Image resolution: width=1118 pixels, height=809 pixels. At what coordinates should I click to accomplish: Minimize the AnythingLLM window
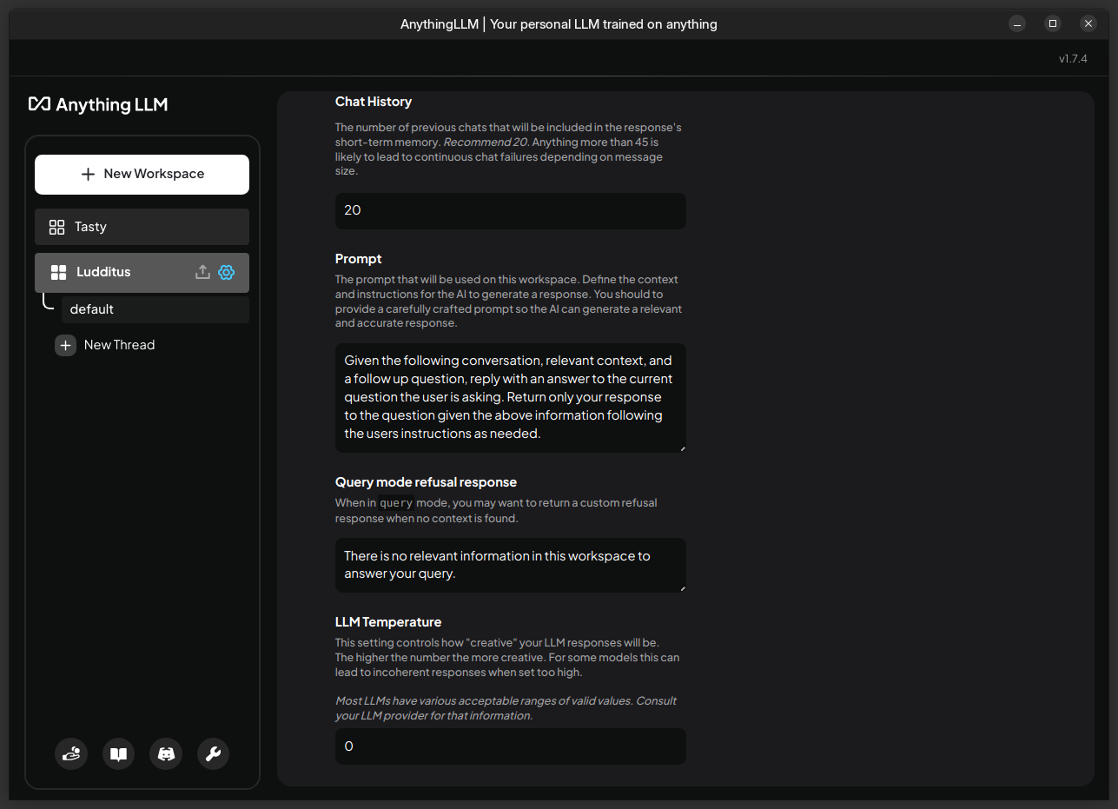1017,23
